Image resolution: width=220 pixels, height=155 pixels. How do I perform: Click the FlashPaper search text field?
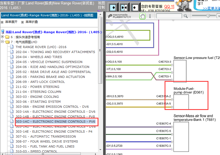coord(169,16)
